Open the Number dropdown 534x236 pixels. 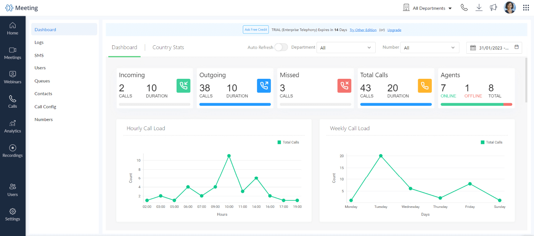[x=429, y=47]
